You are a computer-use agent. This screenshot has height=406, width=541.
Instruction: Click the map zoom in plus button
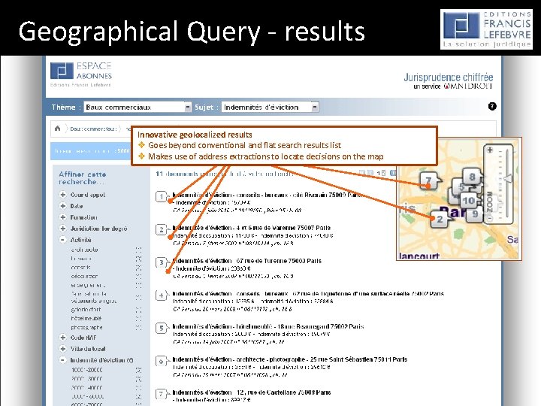click(x=490, y=150)
